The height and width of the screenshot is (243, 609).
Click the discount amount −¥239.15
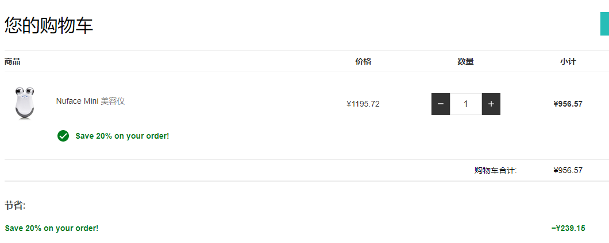point(568,228)
